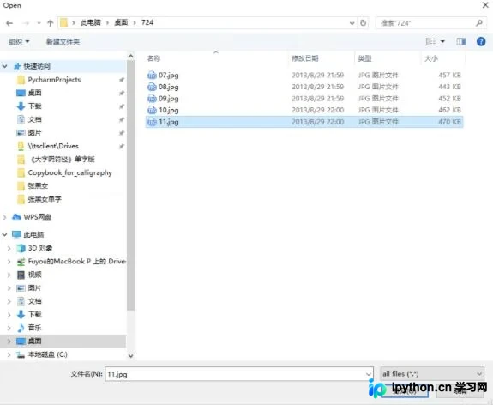Click the WPS网盘 cloud icon
Image resolution: width=493 pixels, height=405 pixels.
tap(16, 217)
